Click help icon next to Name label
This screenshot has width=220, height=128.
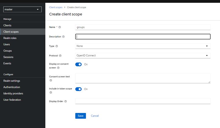(x=60, y=27)
